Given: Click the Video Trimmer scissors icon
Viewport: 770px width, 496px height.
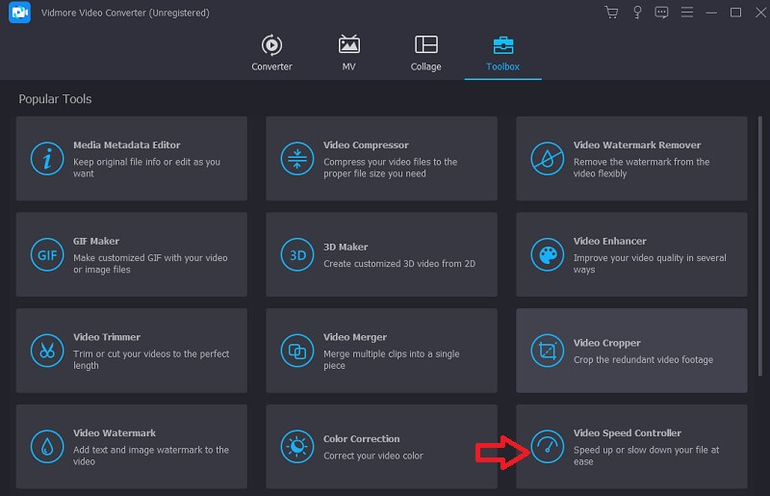Looking at the screenshot, I should click(x=47, y=351).
